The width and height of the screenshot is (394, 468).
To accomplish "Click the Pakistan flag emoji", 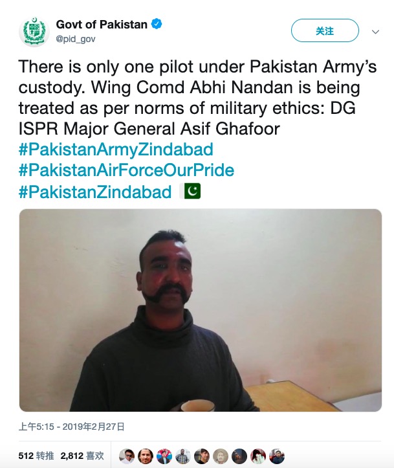I will click(x=193, y=192).
